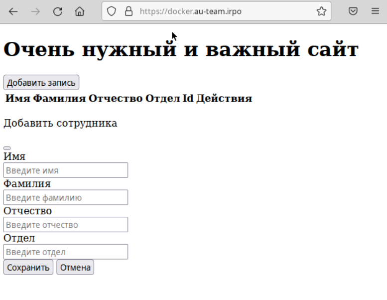This screenshot has width=387, height=300.
Task: Click into the "Введите отдел" field
Action: tap(66, 252)
